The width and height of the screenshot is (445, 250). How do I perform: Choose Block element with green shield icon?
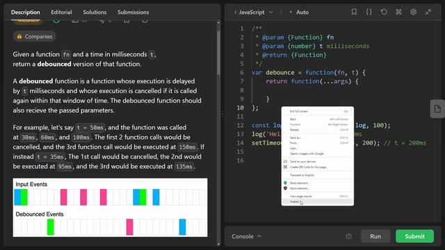[x=317, y=183]
